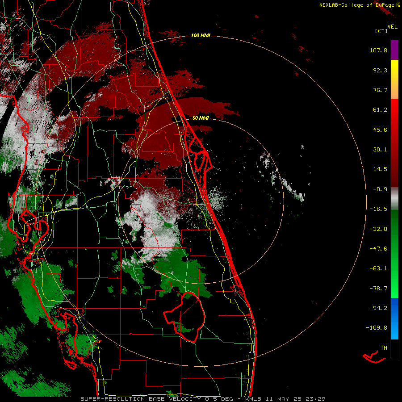This screenshot has height=402, width=402.
Task: Click the blue segment of velocity color bar
Action: pos(394,318)
